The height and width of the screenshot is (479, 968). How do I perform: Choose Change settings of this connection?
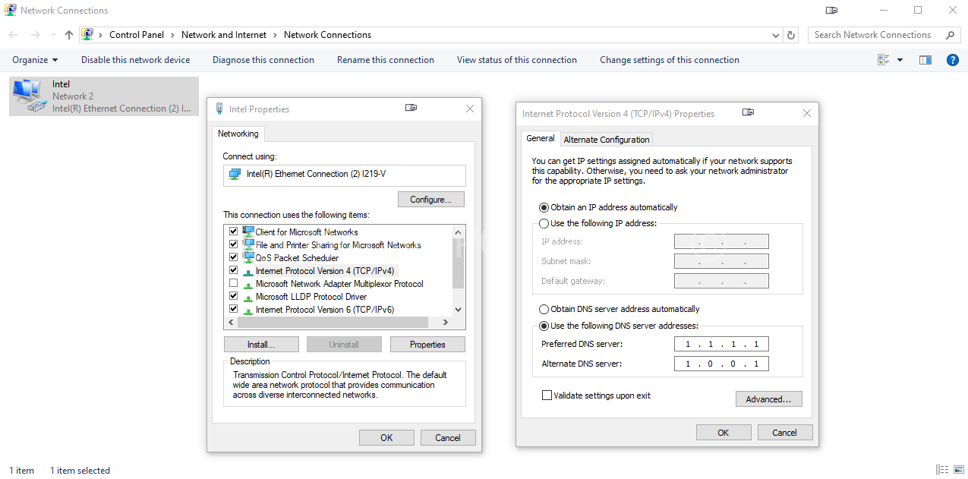670,60
